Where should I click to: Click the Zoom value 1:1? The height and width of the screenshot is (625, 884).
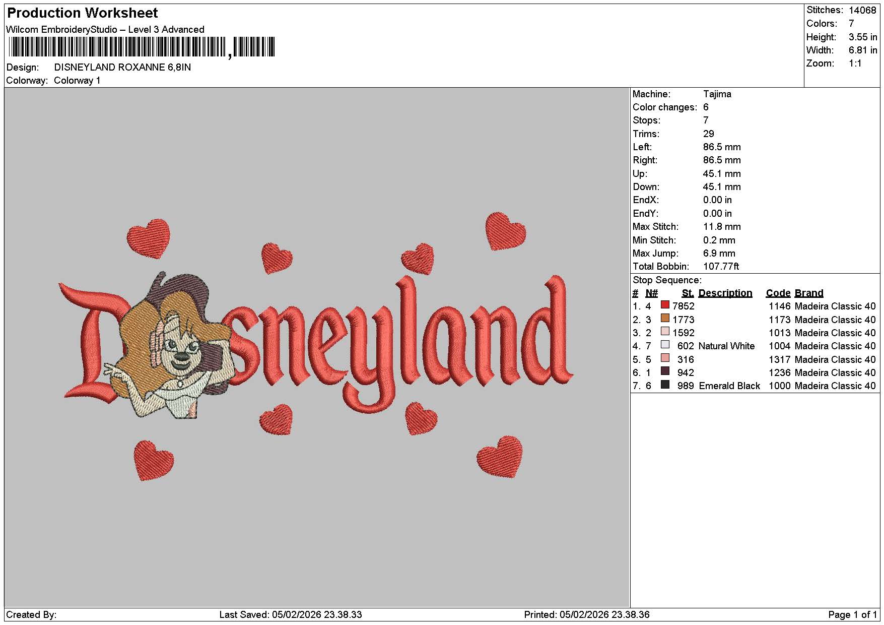(x=855, y=64)
